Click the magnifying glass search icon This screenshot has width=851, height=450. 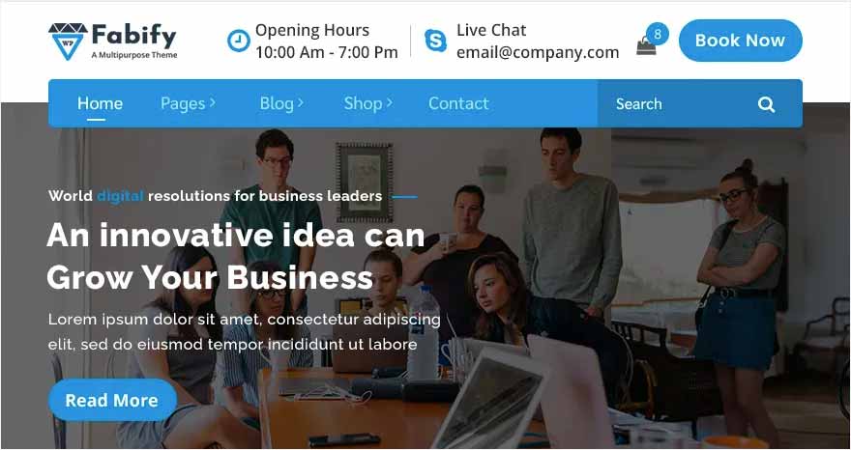[766, 104]
